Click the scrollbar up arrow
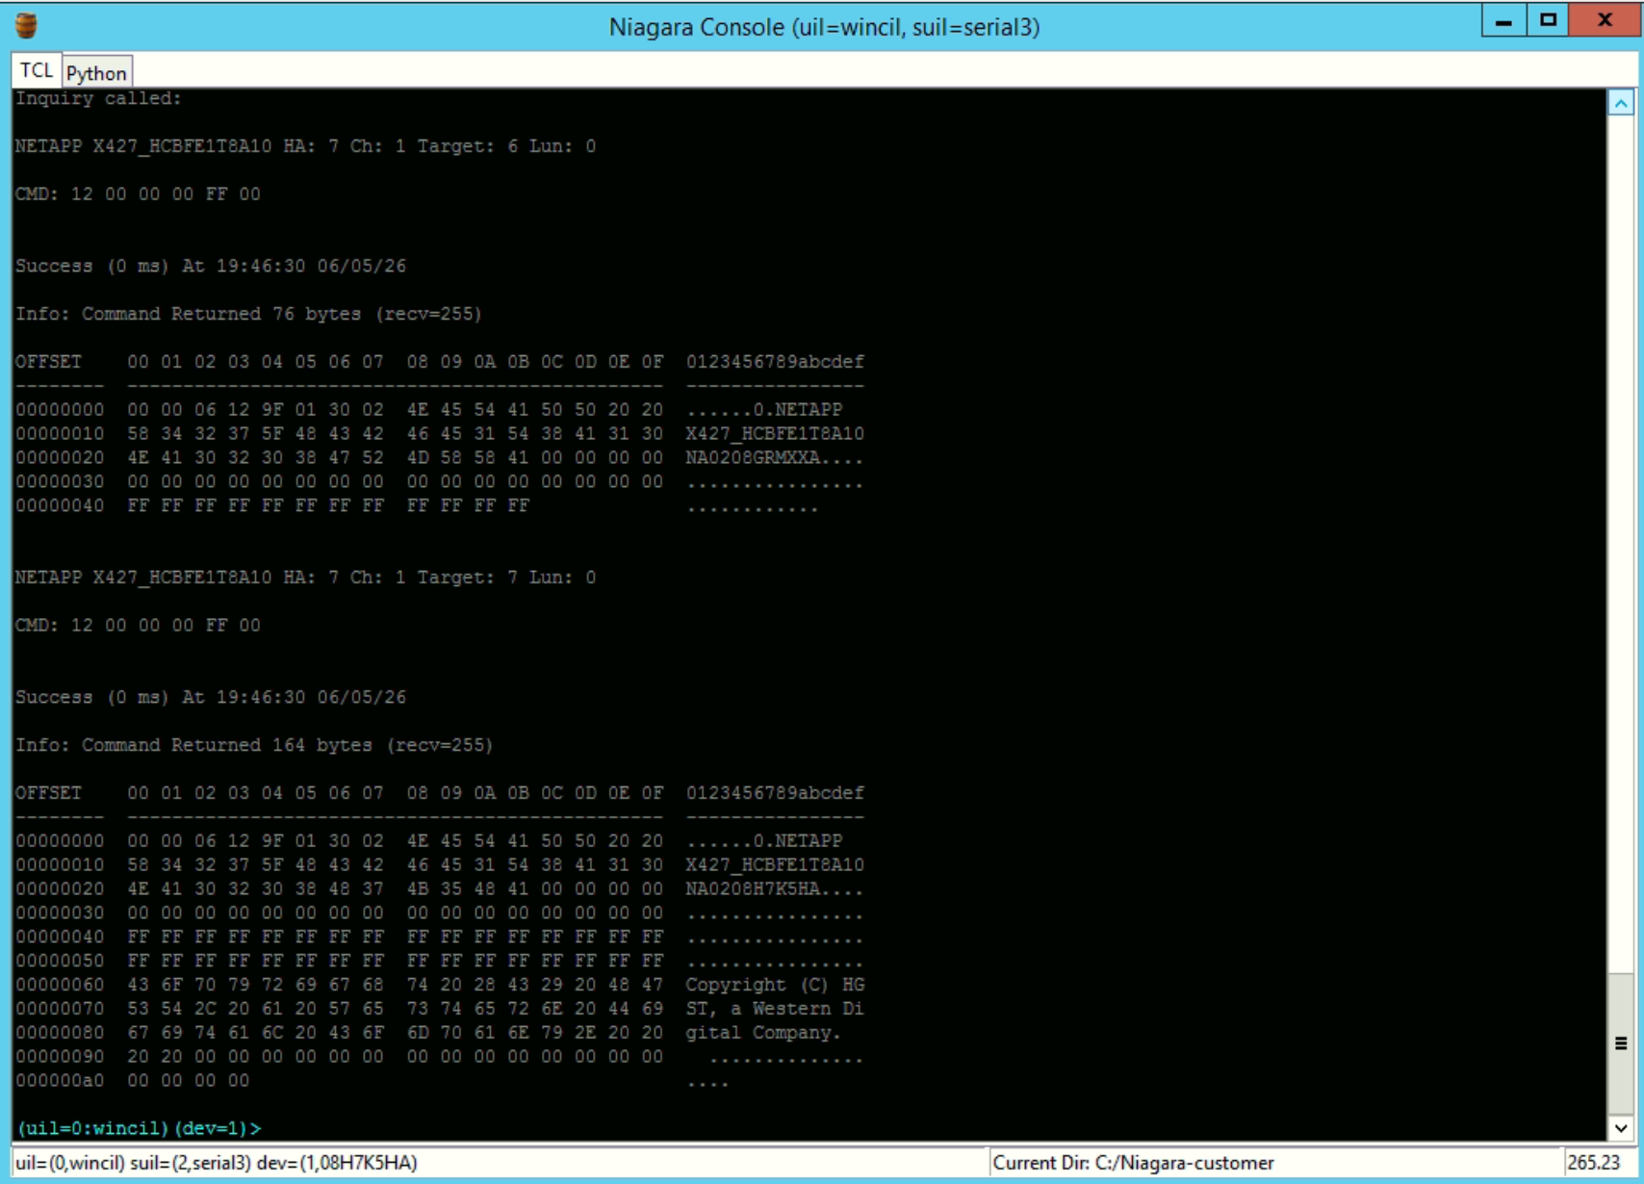Screen dimensions: 1644x1184 click(x=1621, y=103)
